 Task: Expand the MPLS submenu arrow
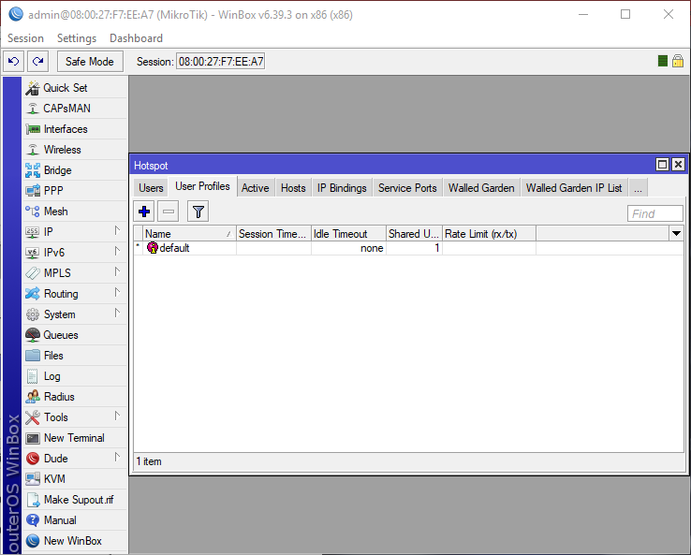[117, 271]
